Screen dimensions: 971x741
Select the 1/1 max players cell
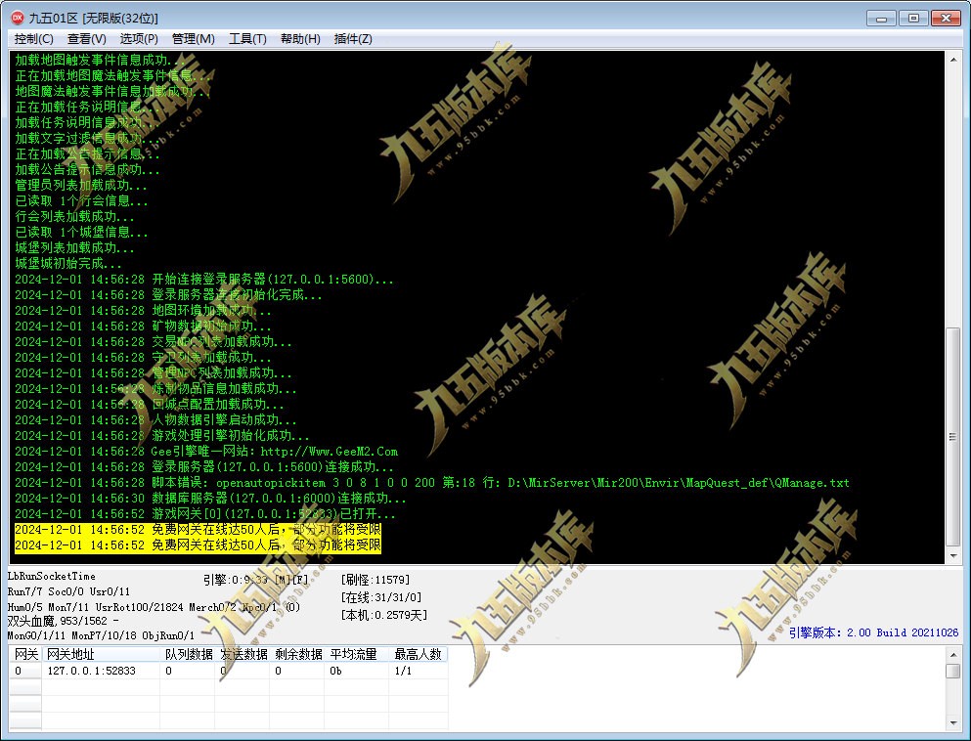pos(418,671)
